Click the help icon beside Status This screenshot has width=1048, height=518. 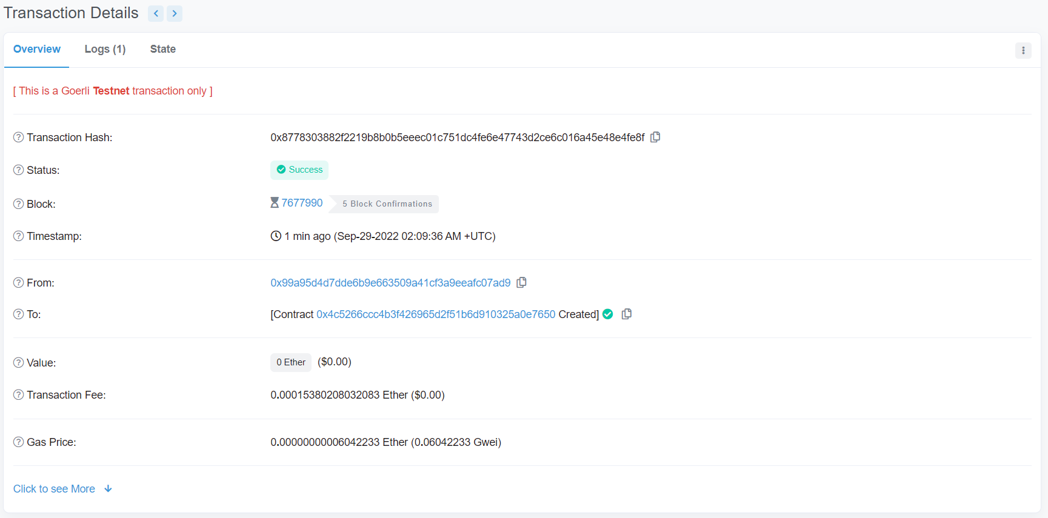19,170
